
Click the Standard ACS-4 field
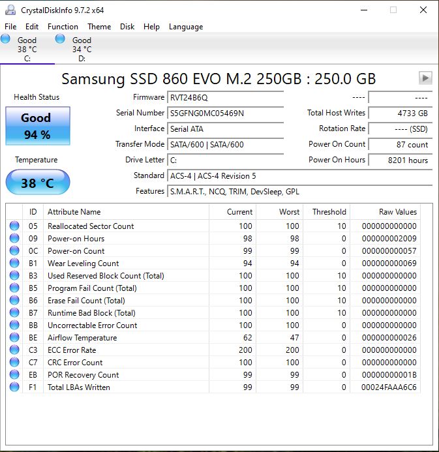coord(300,176)
